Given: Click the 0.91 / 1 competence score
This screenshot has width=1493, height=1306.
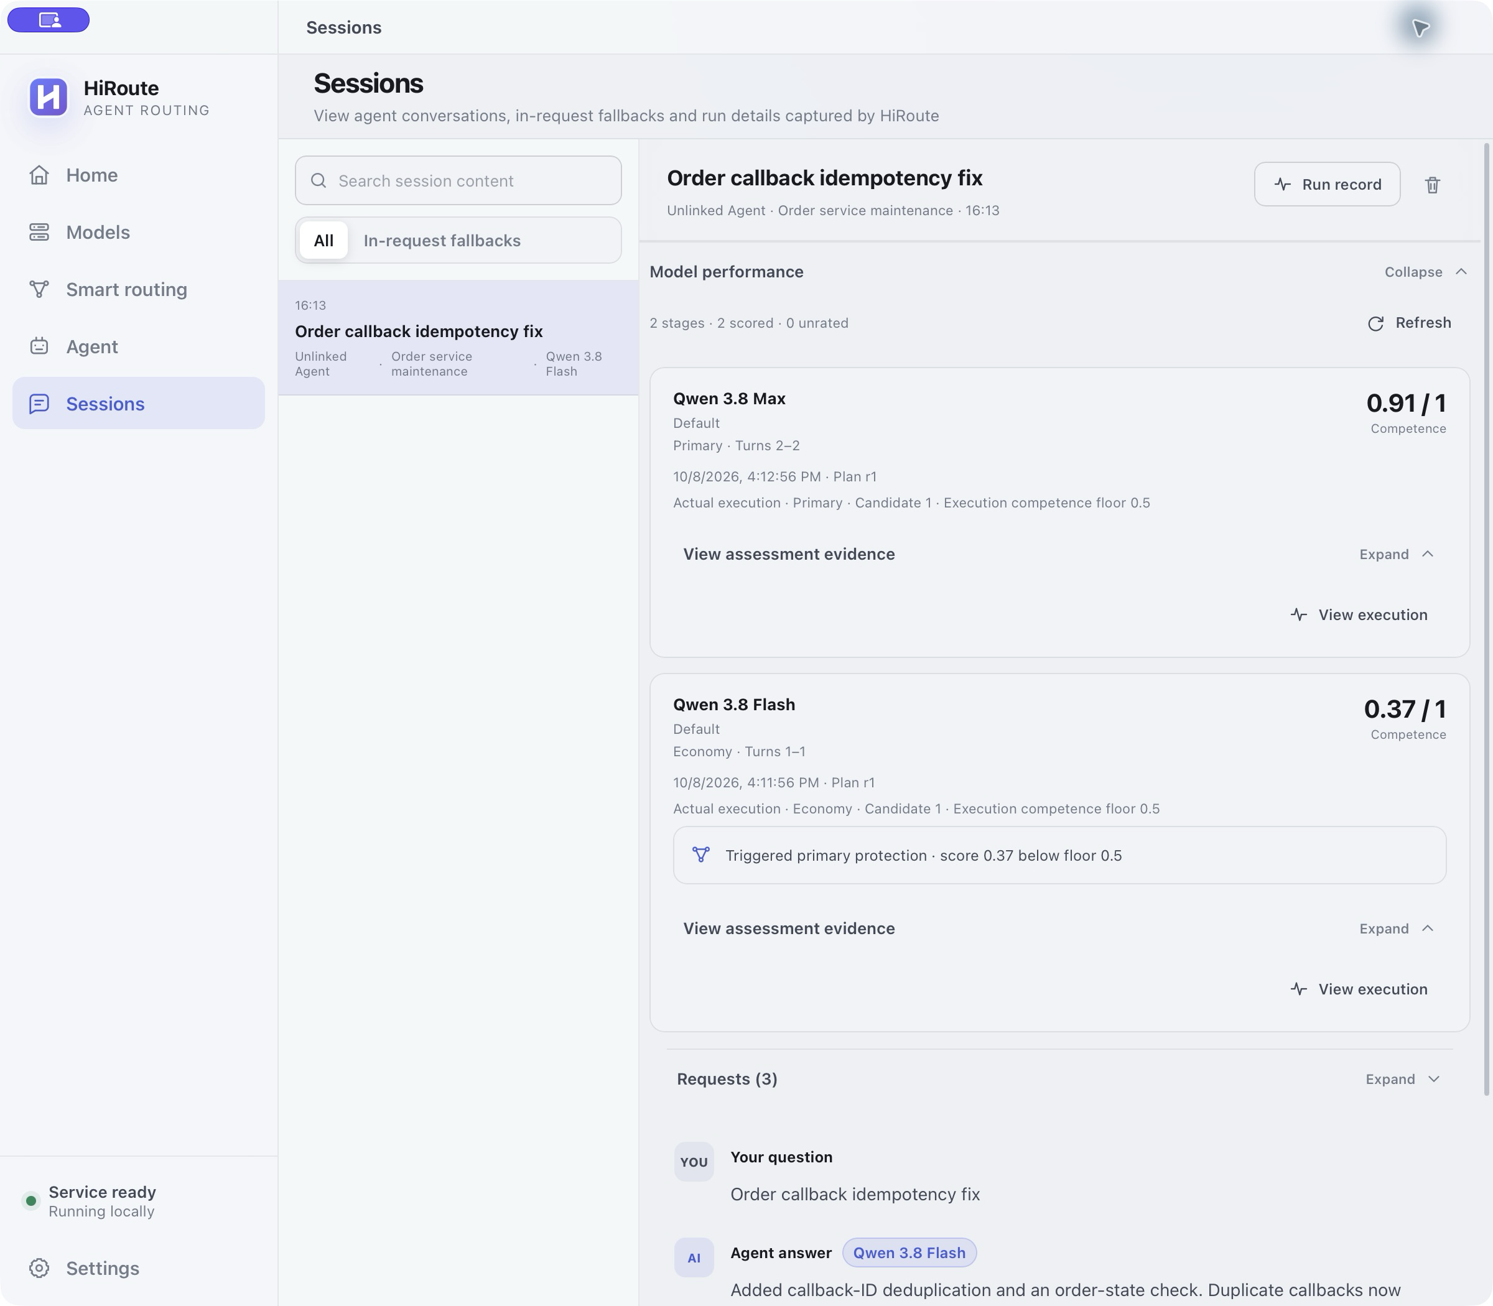Looking at the screenshot, I should click(1407, 403).
